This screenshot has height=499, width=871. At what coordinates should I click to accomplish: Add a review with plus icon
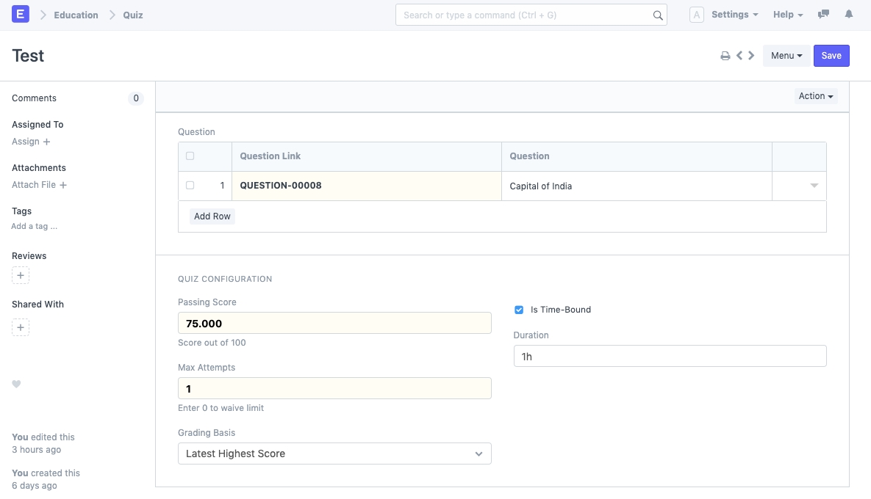[21, 276]
